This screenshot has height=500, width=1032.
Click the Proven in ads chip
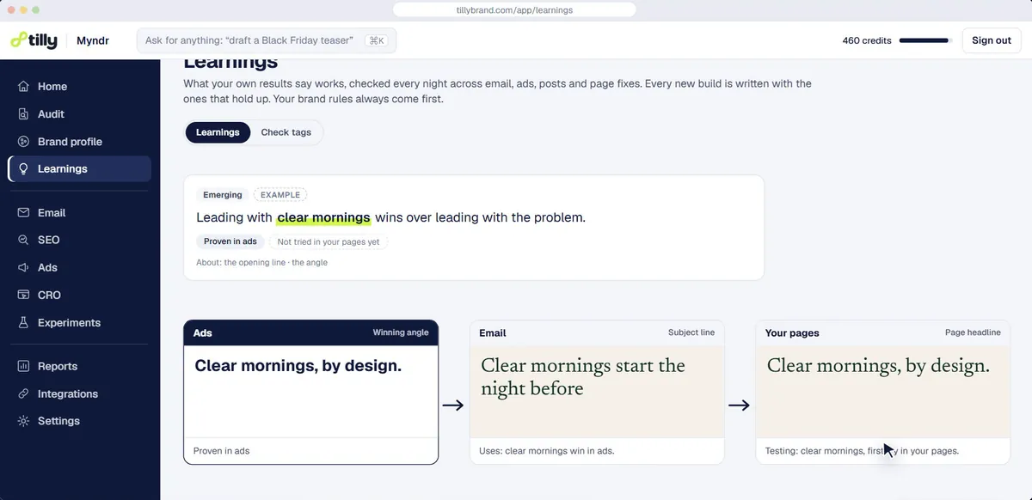coord(230,242)
